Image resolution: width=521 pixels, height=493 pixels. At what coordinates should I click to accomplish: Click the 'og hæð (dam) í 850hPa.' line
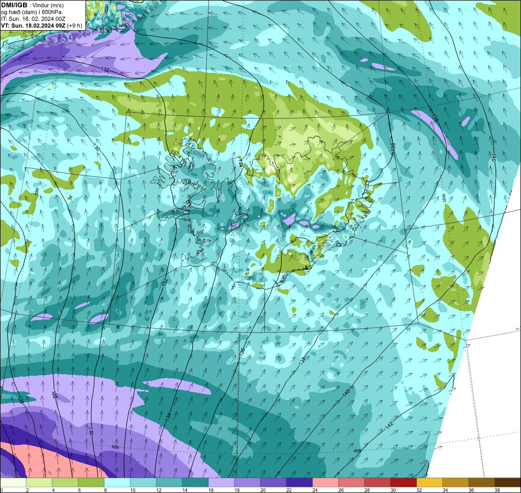[x=32, y=12]
